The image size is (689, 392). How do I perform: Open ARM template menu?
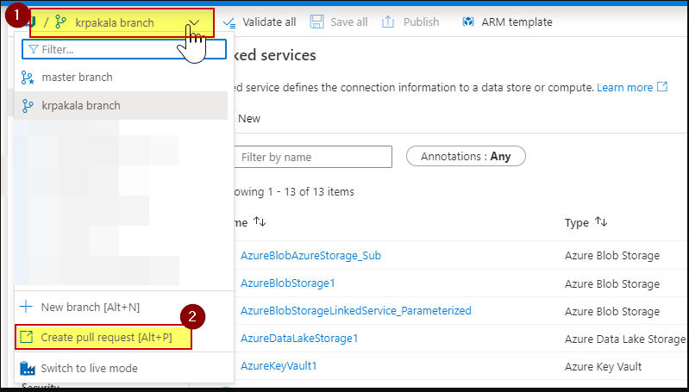tap(517, 22)
